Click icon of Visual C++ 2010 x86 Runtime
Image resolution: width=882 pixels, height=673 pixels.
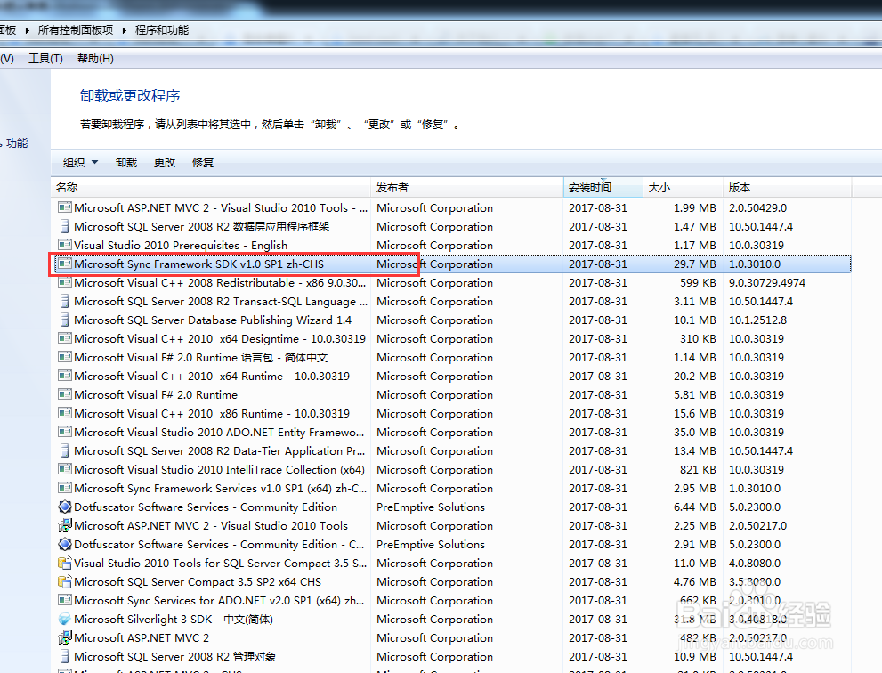(65, 413)
